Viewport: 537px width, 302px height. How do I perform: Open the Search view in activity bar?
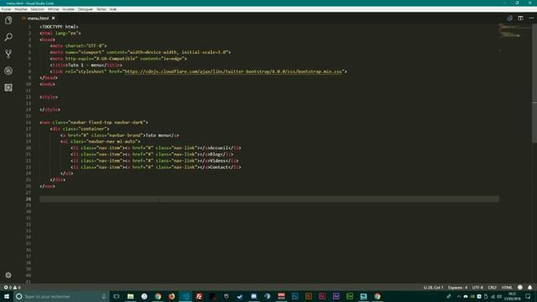[x=8, y=37]
